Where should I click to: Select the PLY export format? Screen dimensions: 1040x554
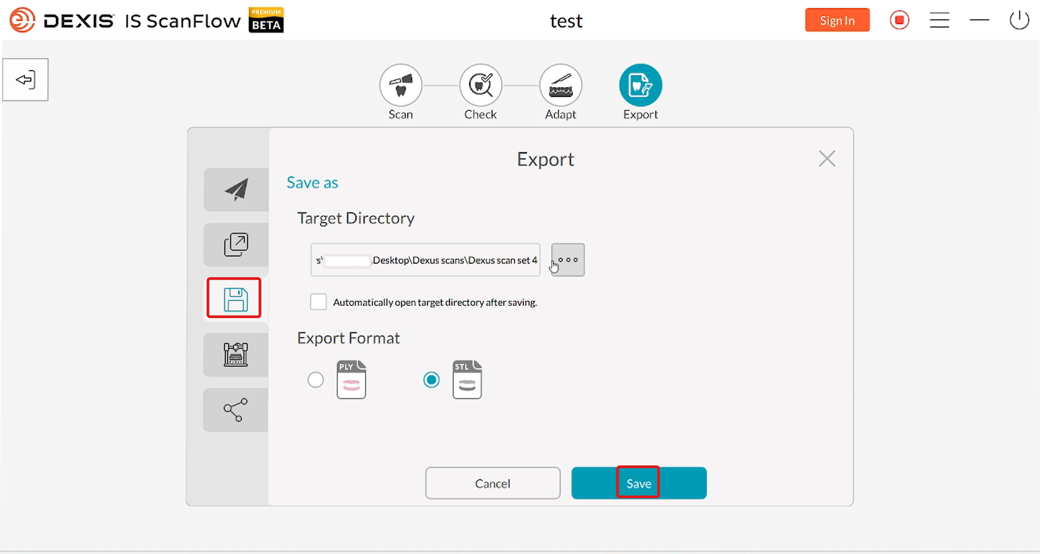tap(316, 379)
